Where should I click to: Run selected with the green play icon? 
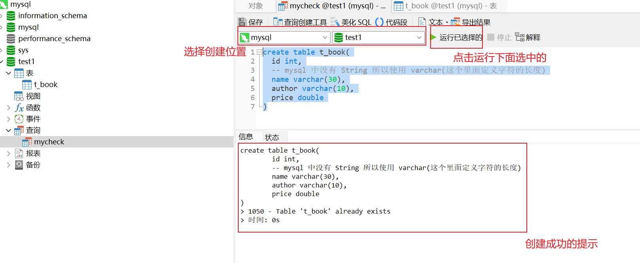[433, 37]
